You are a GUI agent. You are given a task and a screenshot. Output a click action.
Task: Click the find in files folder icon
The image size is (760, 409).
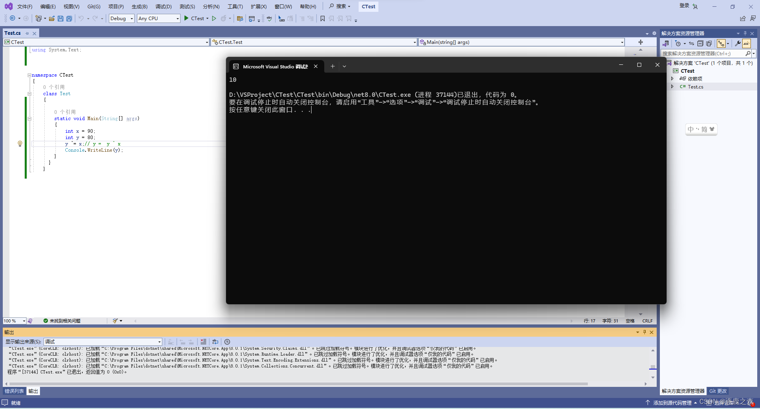pos(240,19)
